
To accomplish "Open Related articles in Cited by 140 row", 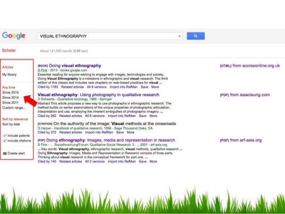I will 71,161.
